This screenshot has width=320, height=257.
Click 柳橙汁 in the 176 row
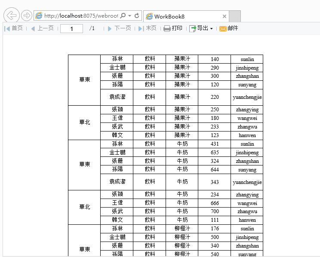[x=182, y=229]
